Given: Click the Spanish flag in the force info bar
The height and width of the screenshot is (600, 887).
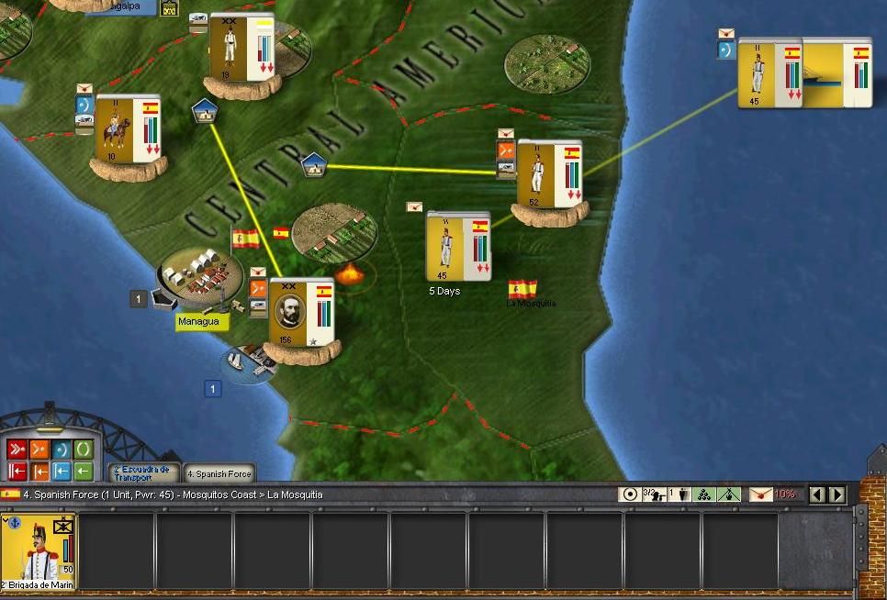Looking at the screenshot, I should [10, 494].
